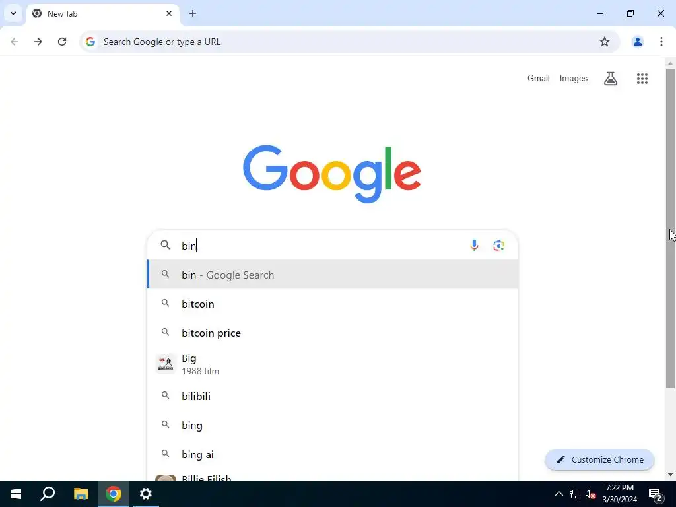Reload the page
This screenshot has width=676, height=507.
(x=62, y=42)
